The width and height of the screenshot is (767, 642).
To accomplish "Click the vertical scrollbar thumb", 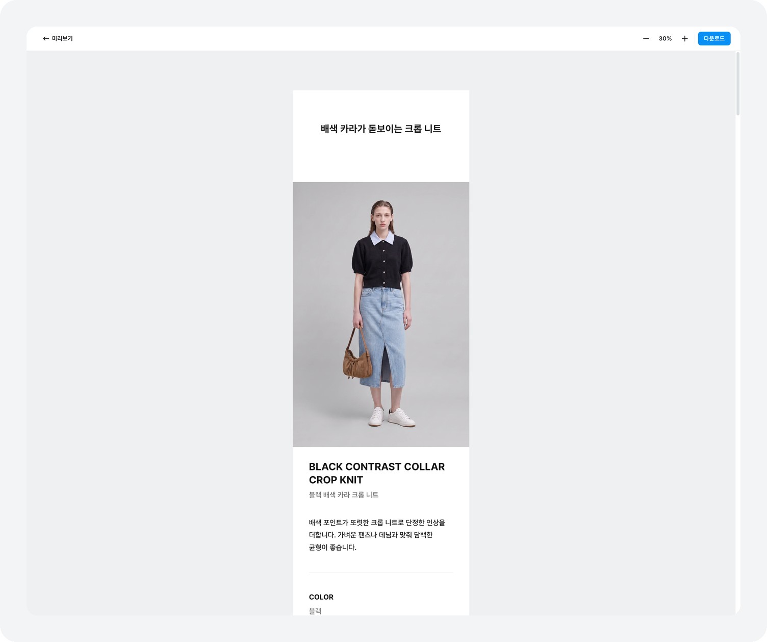I will [x=737, y=84].
